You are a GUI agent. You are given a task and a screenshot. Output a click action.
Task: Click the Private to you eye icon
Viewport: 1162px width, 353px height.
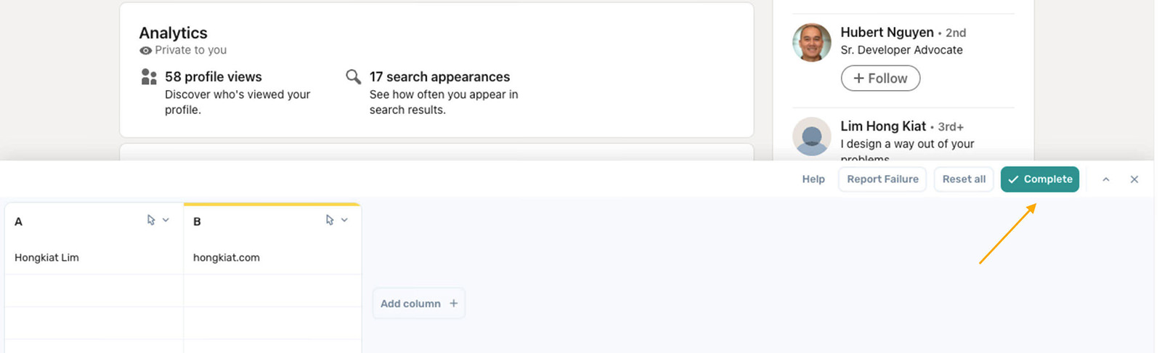pyautogui.click(x=145, y=50)
